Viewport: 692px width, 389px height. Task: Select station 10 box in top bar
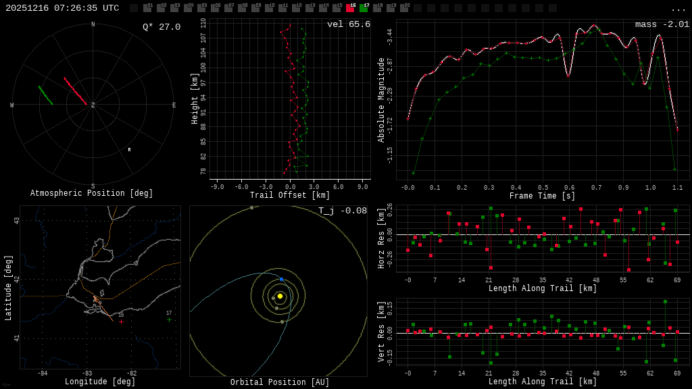269,8
